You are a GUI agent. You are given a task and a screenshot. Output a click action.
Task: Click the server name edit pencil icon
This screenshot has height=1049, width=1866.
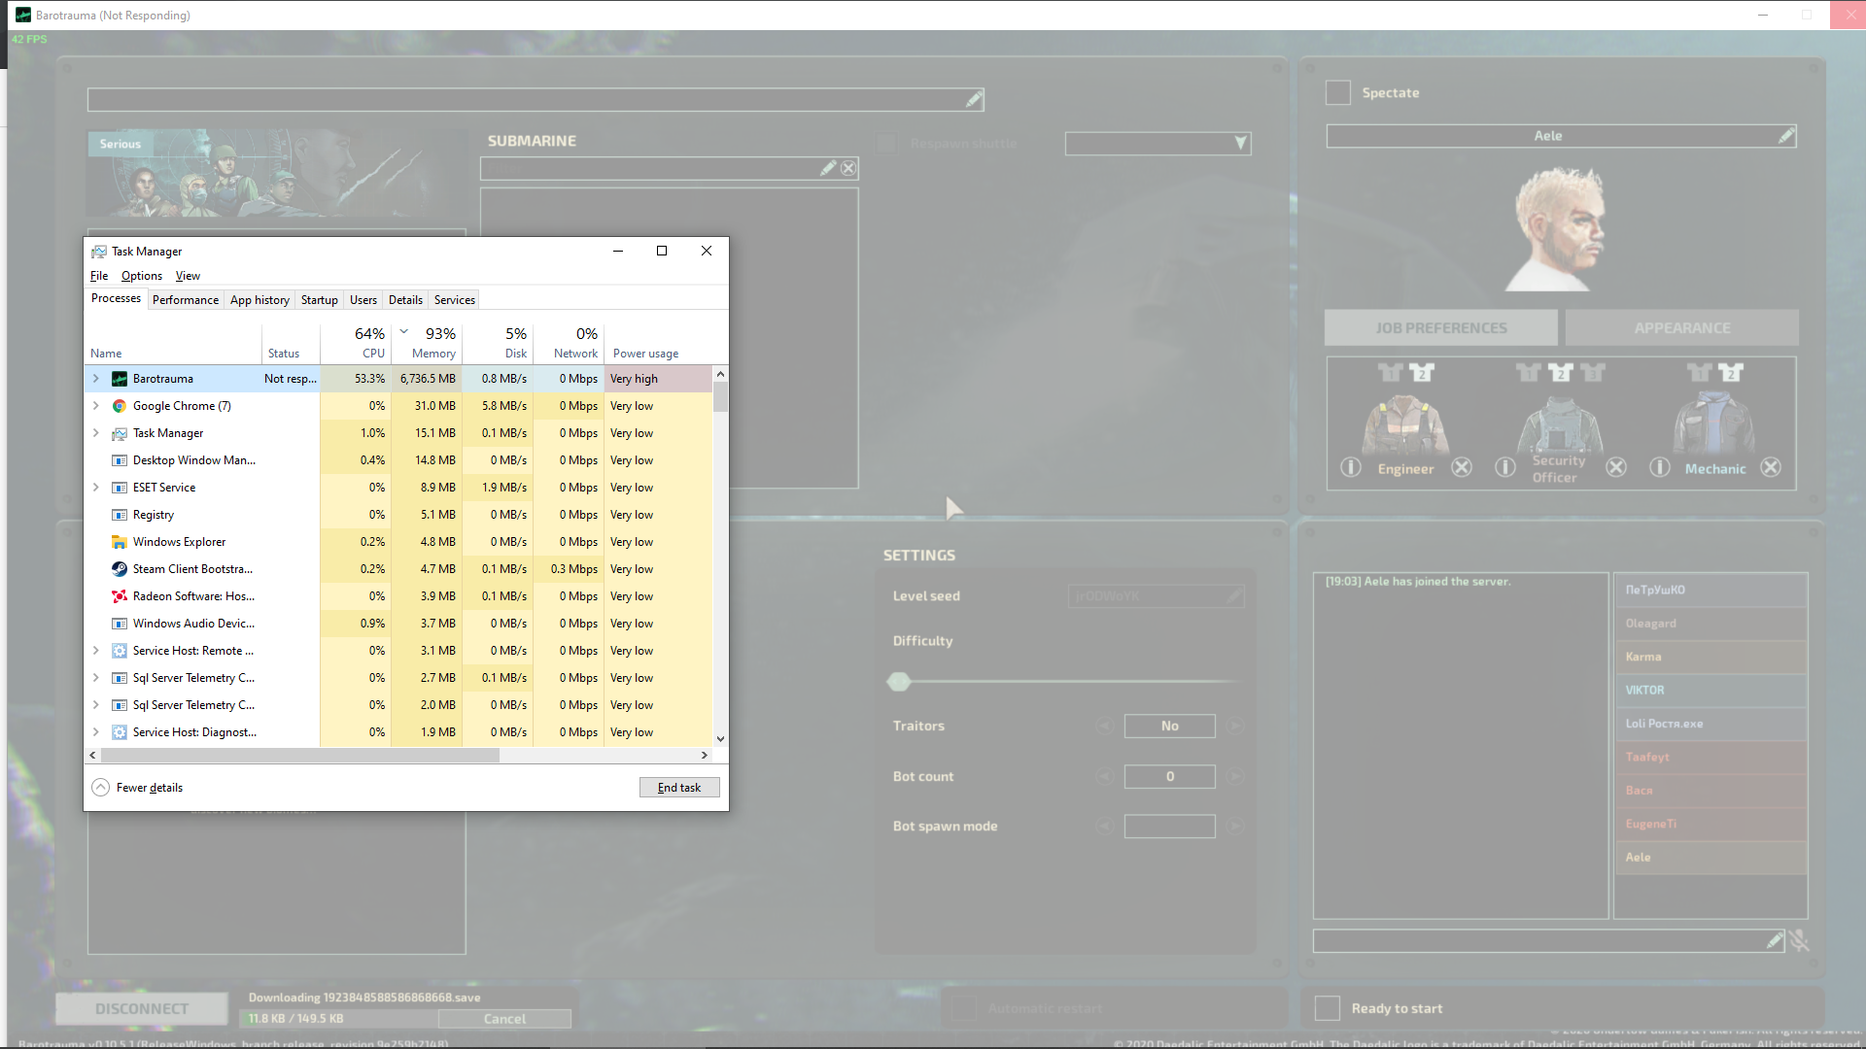[974, 99]
